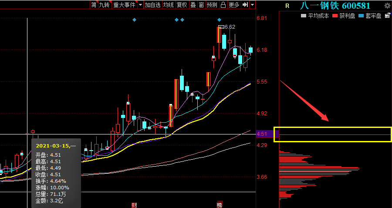Click the 叠 overlay button
392x208 pixels.
coord(193,5)
